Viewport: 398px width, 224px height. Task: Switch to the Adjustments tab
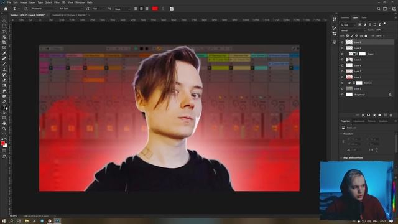click(x=359, y=121)
